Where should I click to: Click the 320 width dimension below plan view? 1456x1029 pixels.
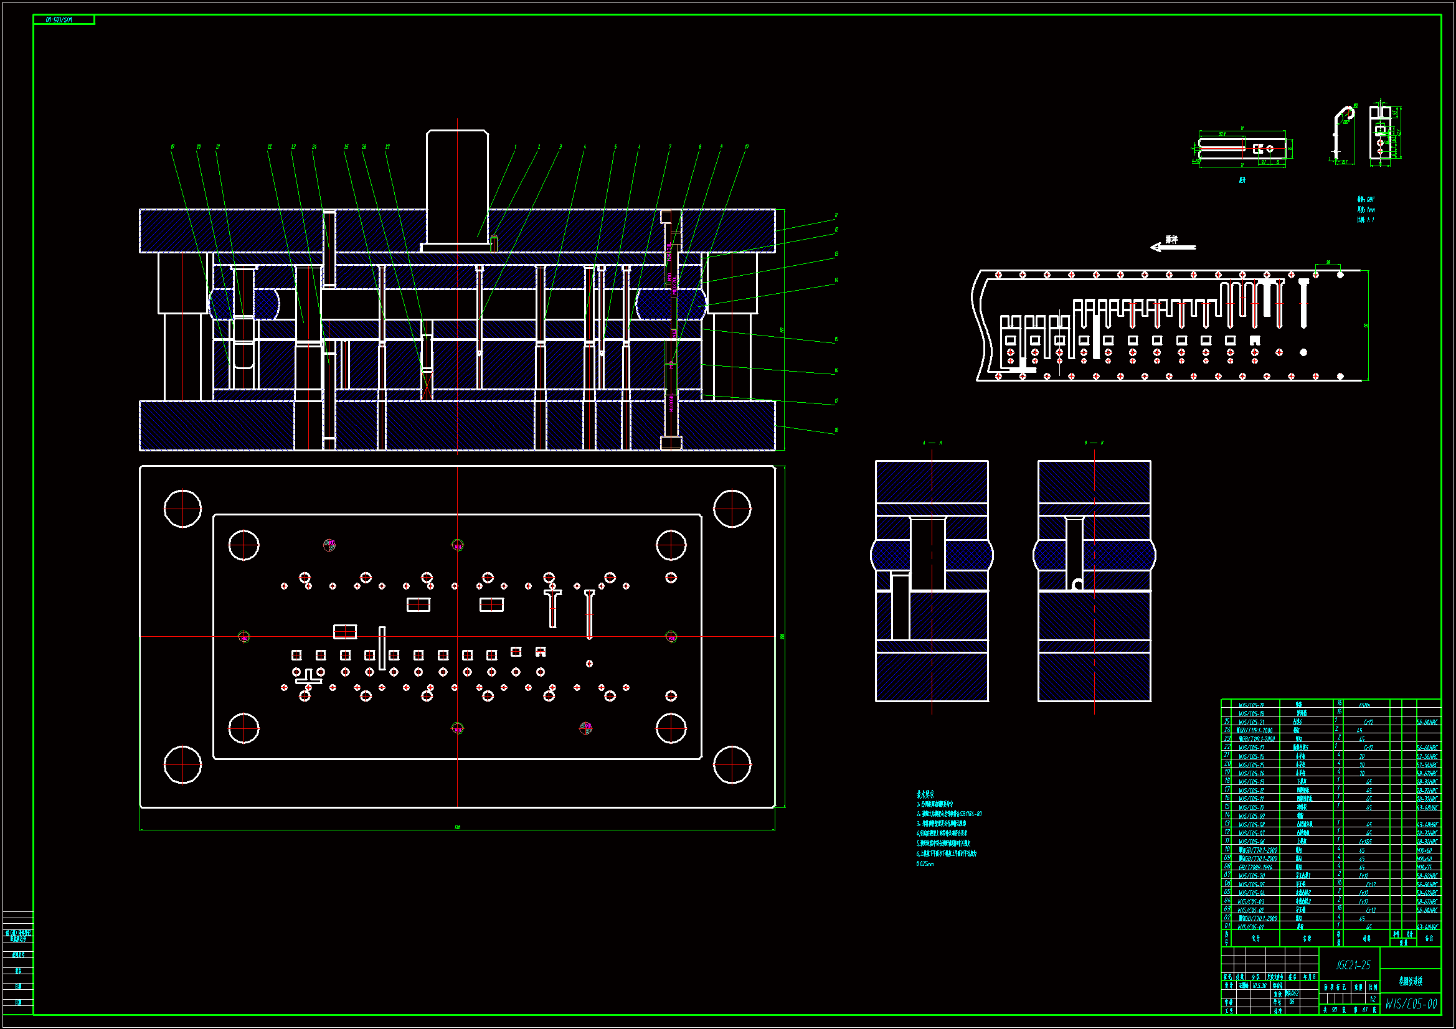coord(457,827)
